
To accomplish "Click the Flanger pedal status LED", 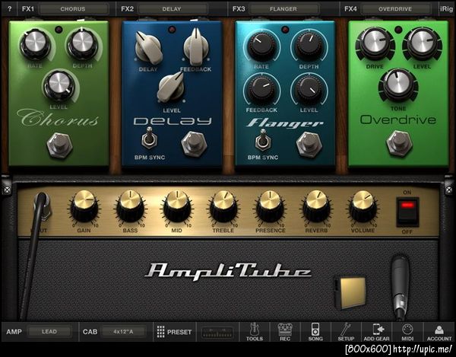I will 285,30.
